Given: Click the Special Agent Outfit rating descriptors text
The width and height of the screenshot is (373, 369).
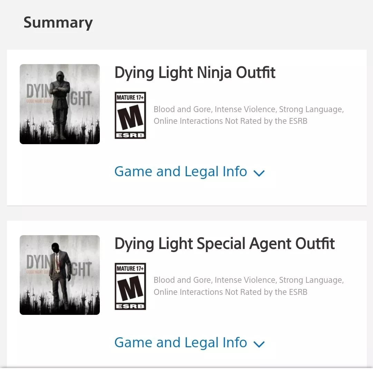Looking at the screenshot, I should tap(249, 286).
